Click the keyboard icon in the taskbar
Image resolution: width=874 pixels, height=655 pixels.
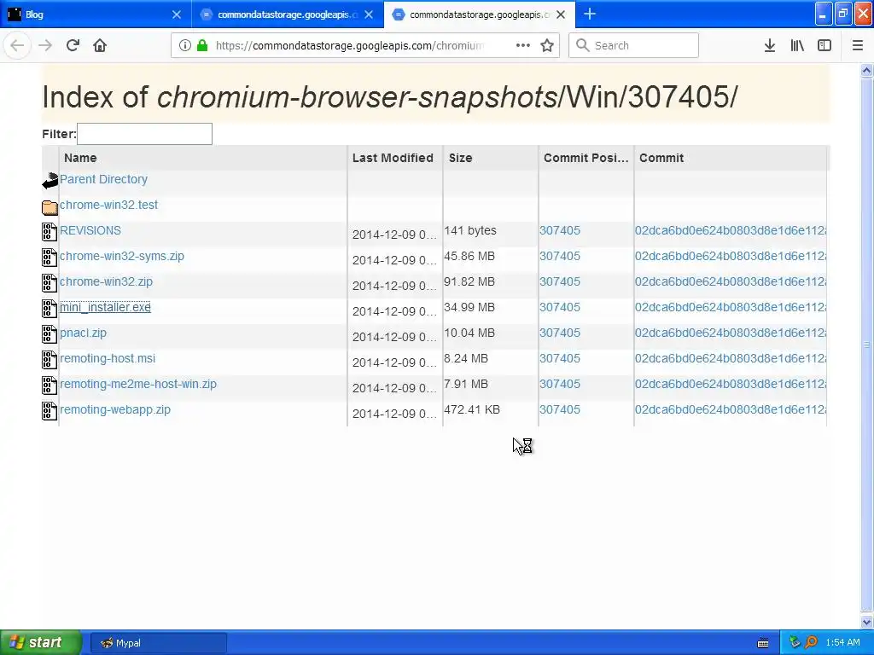coord(763,643)
